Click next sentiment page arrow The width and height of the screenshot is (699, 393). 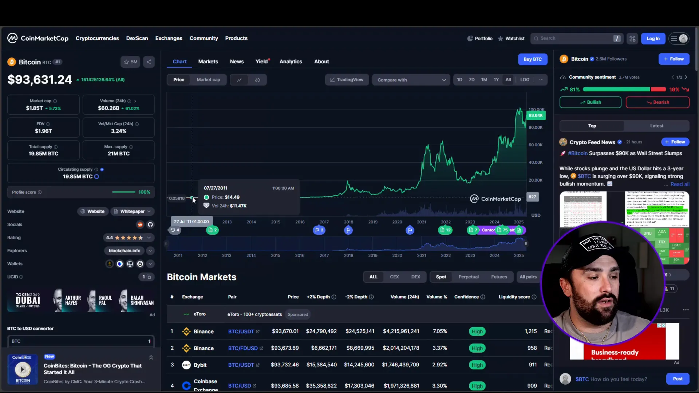(x=686, y=77)
